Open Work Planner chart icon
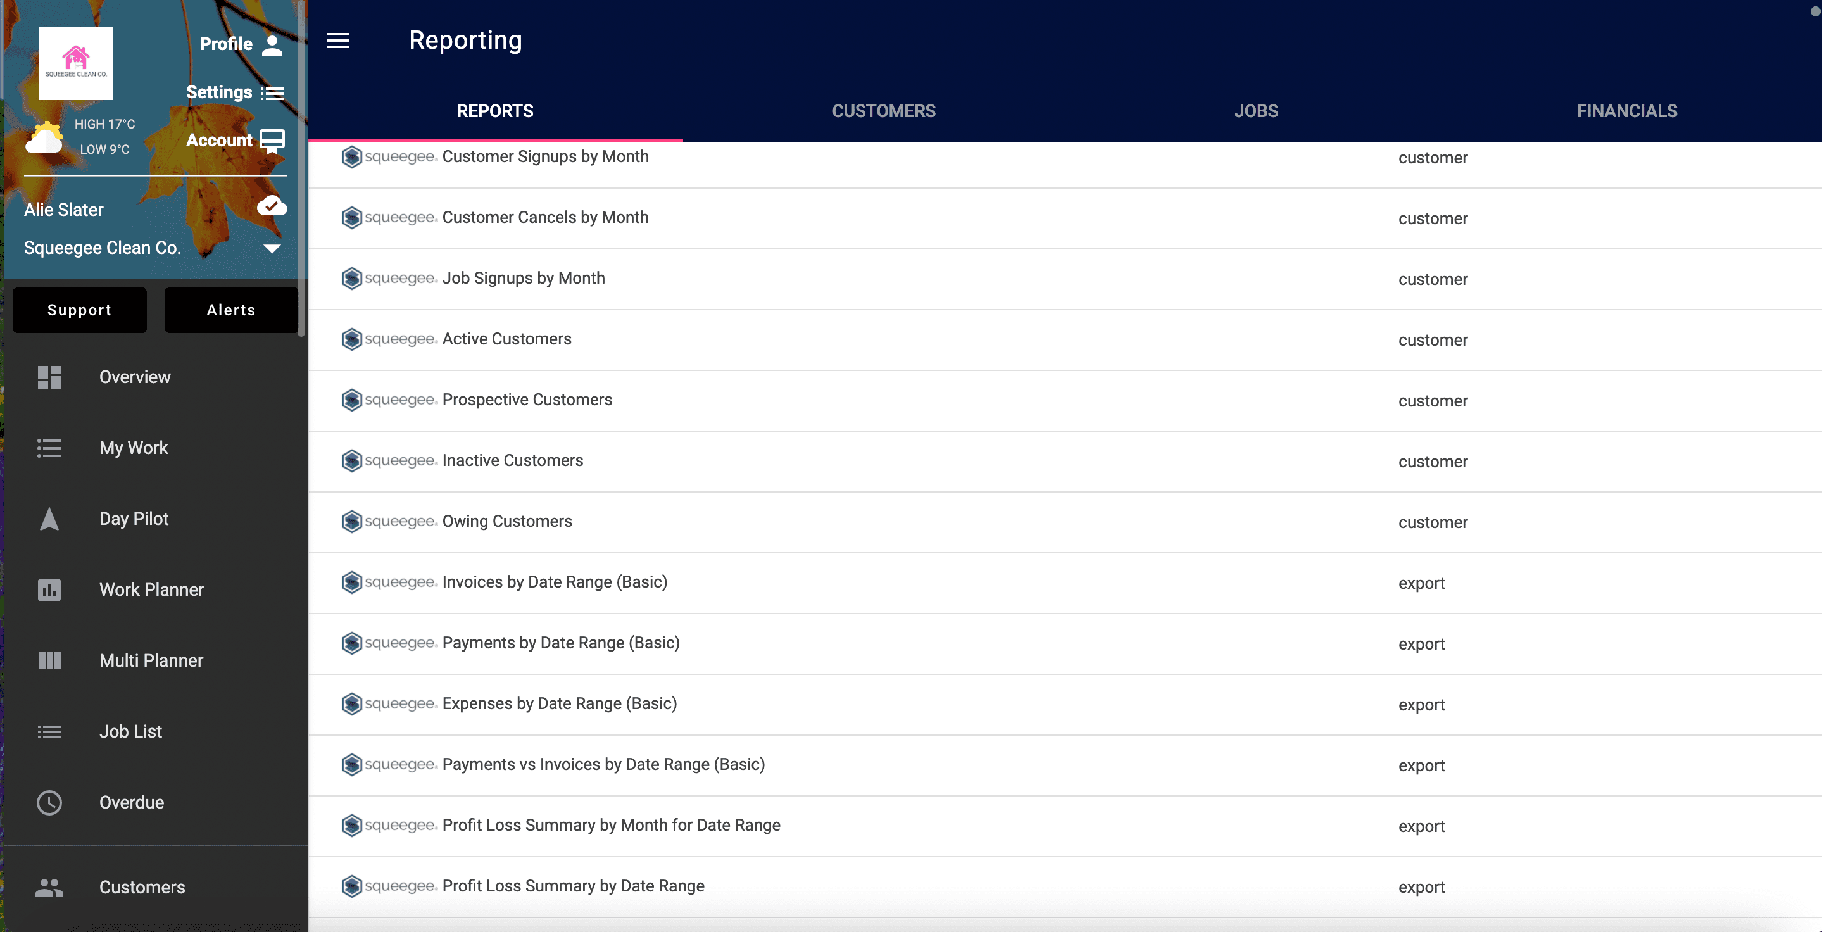This screenshot has height=932, width=1822. point(49,589)
